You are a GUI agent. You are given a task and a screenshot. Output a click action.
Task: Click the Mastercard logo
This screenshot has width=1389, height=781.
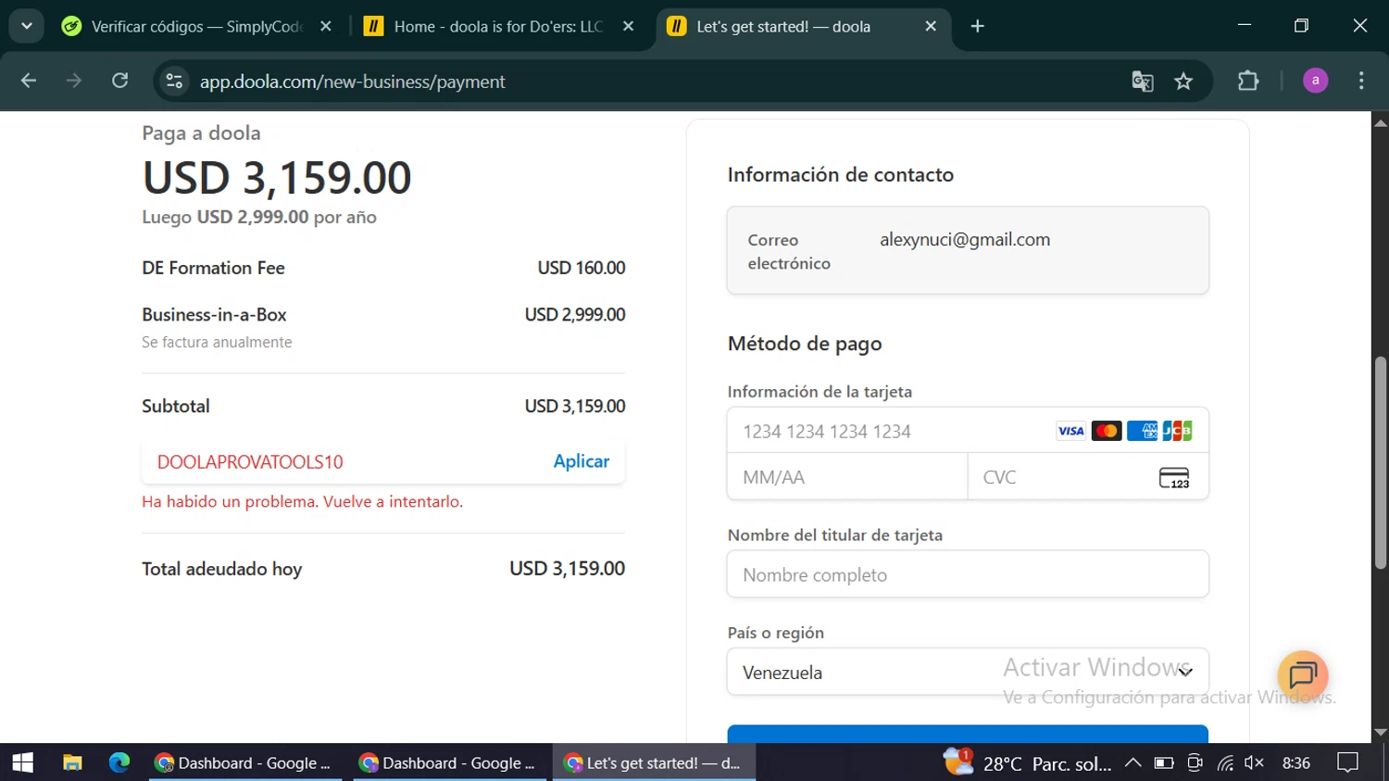click(1107, 431)
